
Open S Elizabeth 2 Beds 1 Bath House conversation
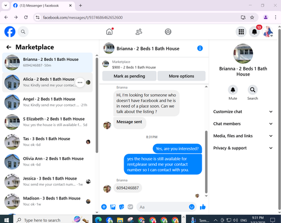pos(47,122)
